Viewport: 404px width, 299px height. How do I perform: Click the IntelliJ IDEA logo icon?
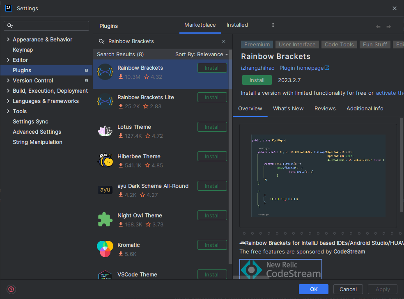9,8
